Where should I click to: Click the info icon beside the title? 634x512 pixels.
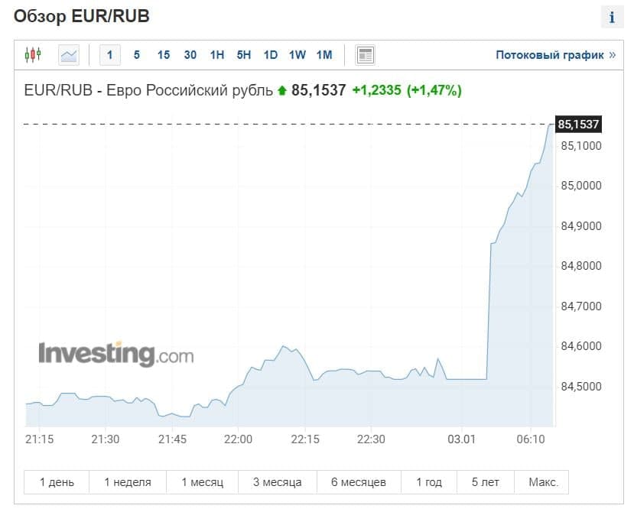click(x=612, y=18)
